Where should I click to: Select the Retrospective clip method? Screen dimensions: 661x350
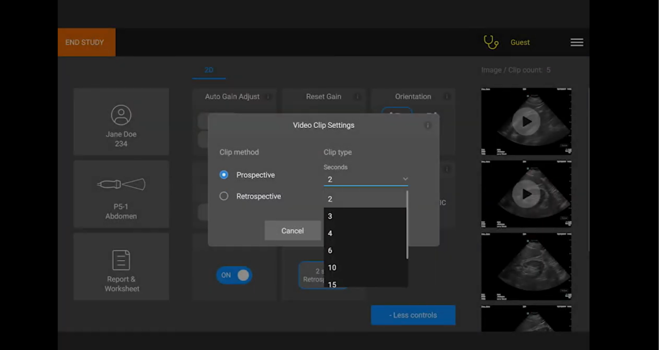tap(223, 195)
